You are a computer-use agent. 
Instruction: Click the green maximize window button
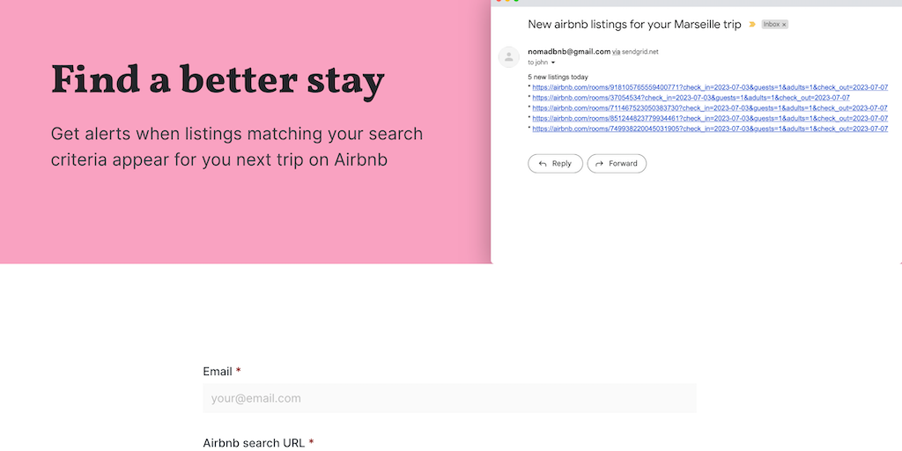[516, 1]
